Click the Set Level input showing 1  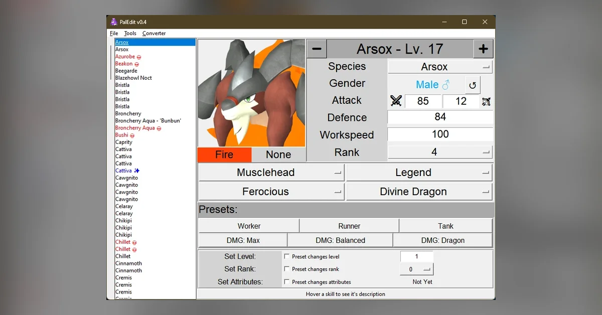coord(416,256)
